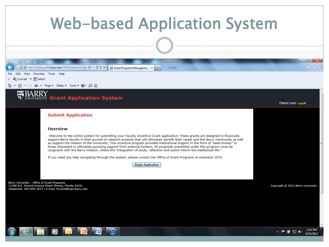Click the scrollbar up arrow
This screenshot has width=329, height=247.
click(x=321, y=91)
